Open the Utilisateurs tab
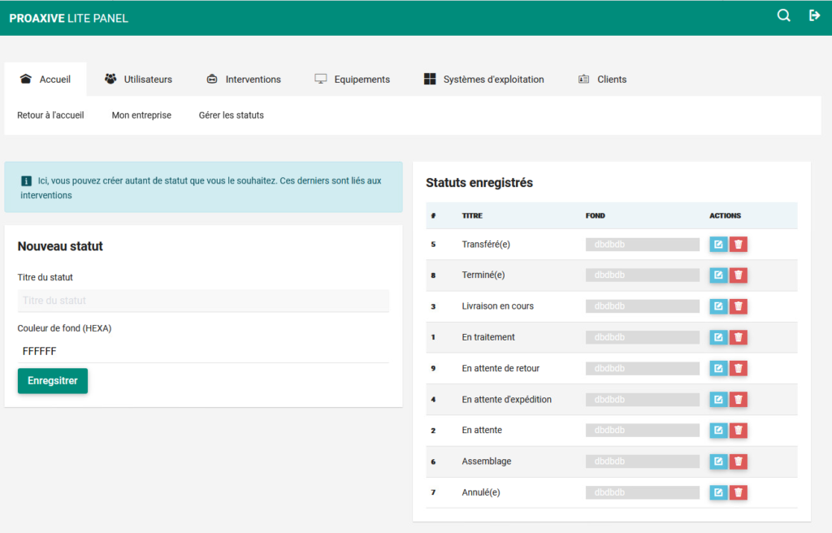 pyautogui.click(x=138, y=80)
